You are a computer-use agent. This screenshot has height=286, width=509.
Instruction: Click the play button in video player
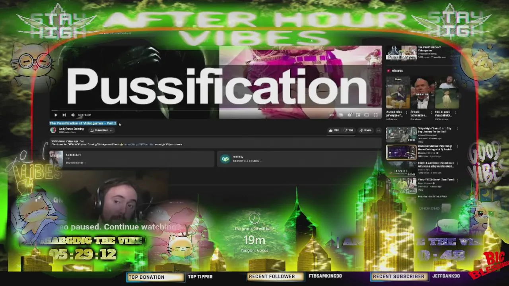point(56,115)
